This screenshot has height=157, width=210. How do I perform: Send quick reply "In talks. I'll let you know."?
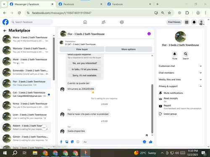click(85, 69)
